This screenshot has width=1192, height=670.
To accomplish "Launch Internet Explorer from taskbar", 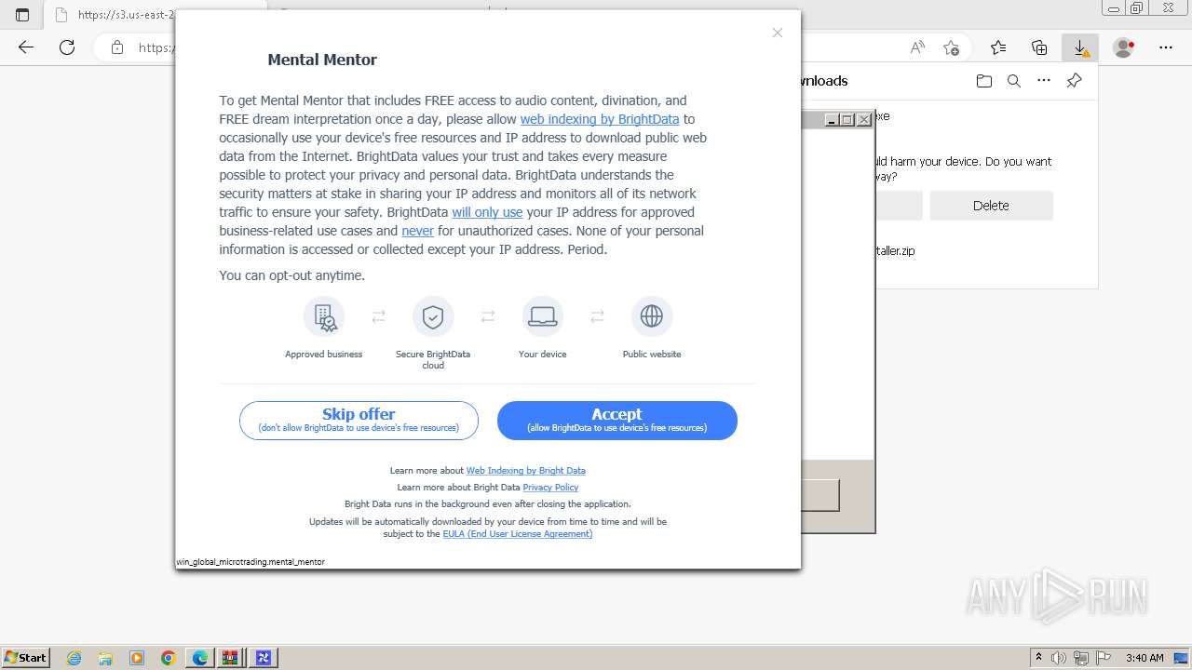I will point(74,658).
